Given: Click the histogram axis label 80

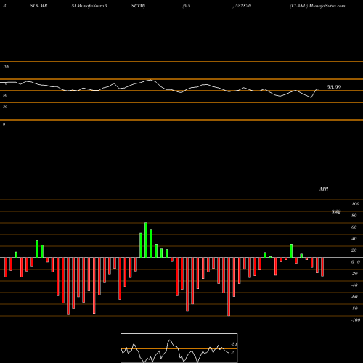Looking at the screenshot, I should [354, 216].
